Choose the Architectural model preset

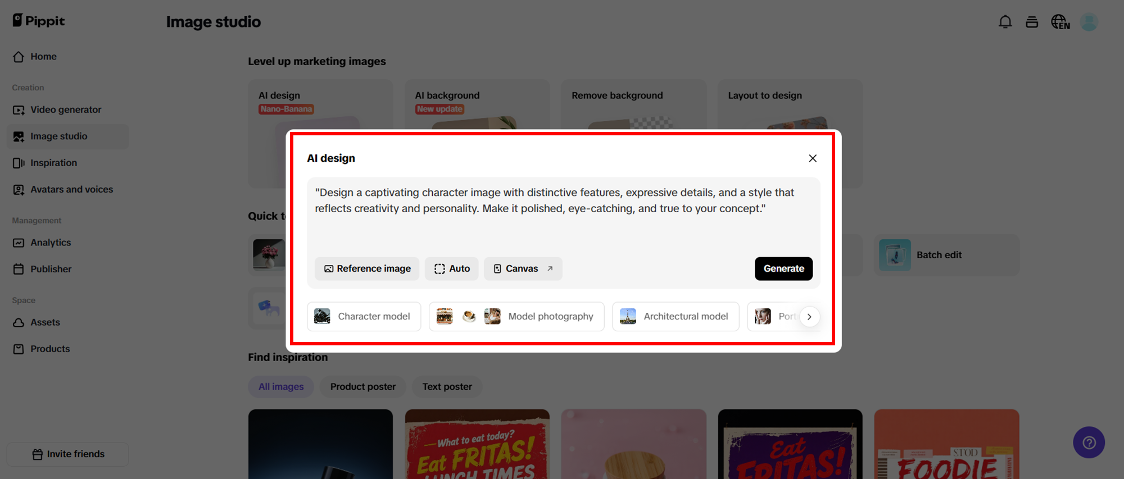click(675, 317)
